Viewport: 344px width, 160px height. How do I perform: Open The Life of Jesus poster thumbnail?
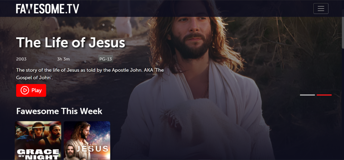click(x=87, y=141)
